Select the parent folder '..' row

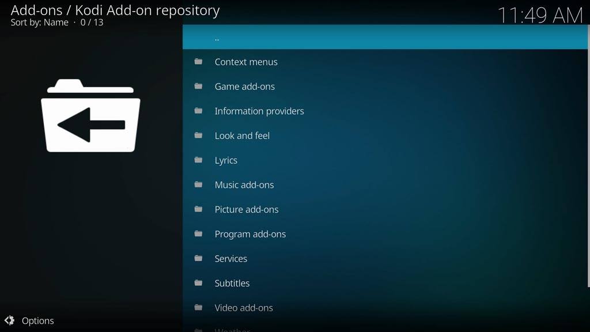[385, 37]
